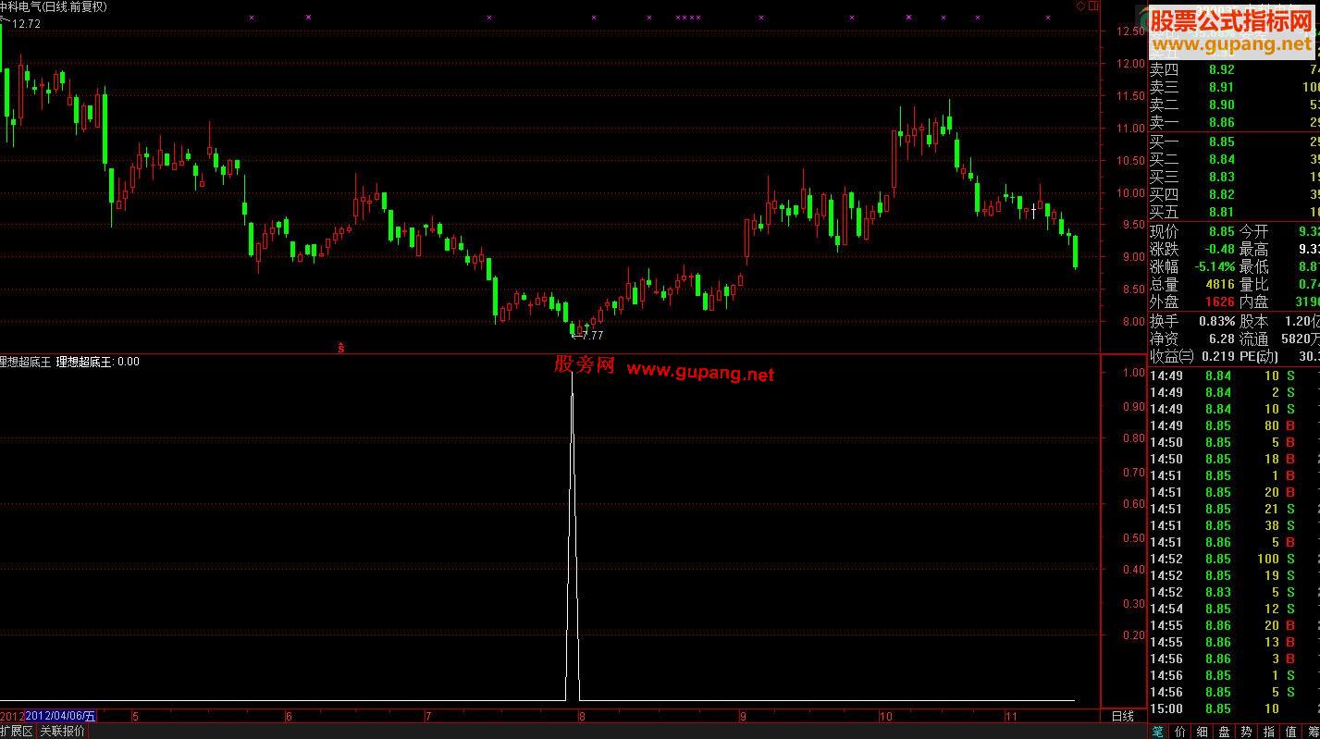Viewport: 1320px width, 739px height.
Task: Click the white indicator spike peak
Action: tap(572, 372)
